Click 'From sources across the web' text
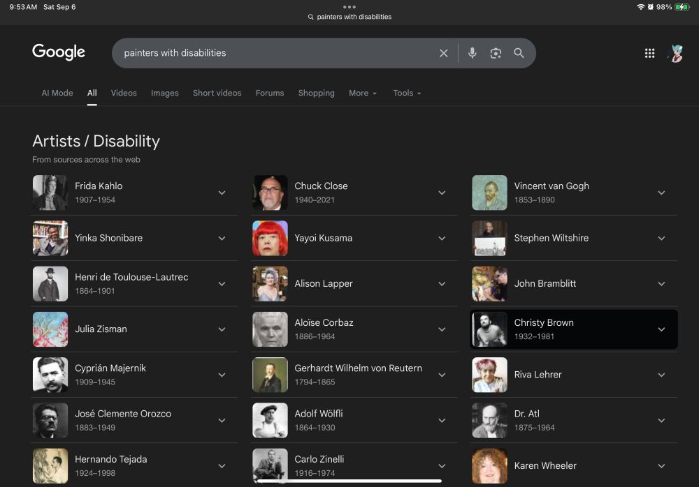The width and height of the screenshot is (699, 487). click(x=86, y=159)
